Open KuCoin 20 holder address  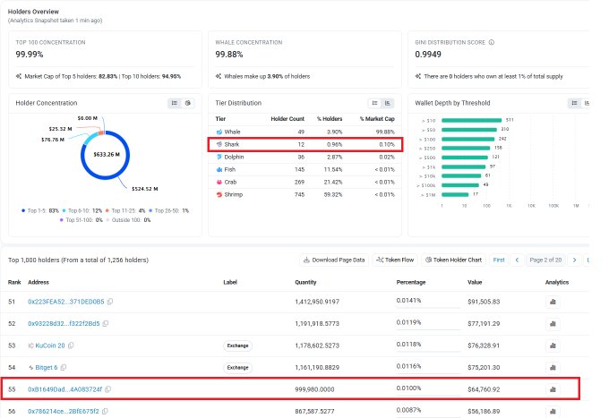click(x=50, y=345)
